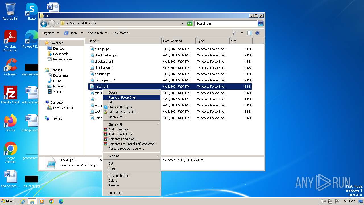Sort by Date modified column header
The height and width of the screenshot is (205, 364).
click(179, 41)
